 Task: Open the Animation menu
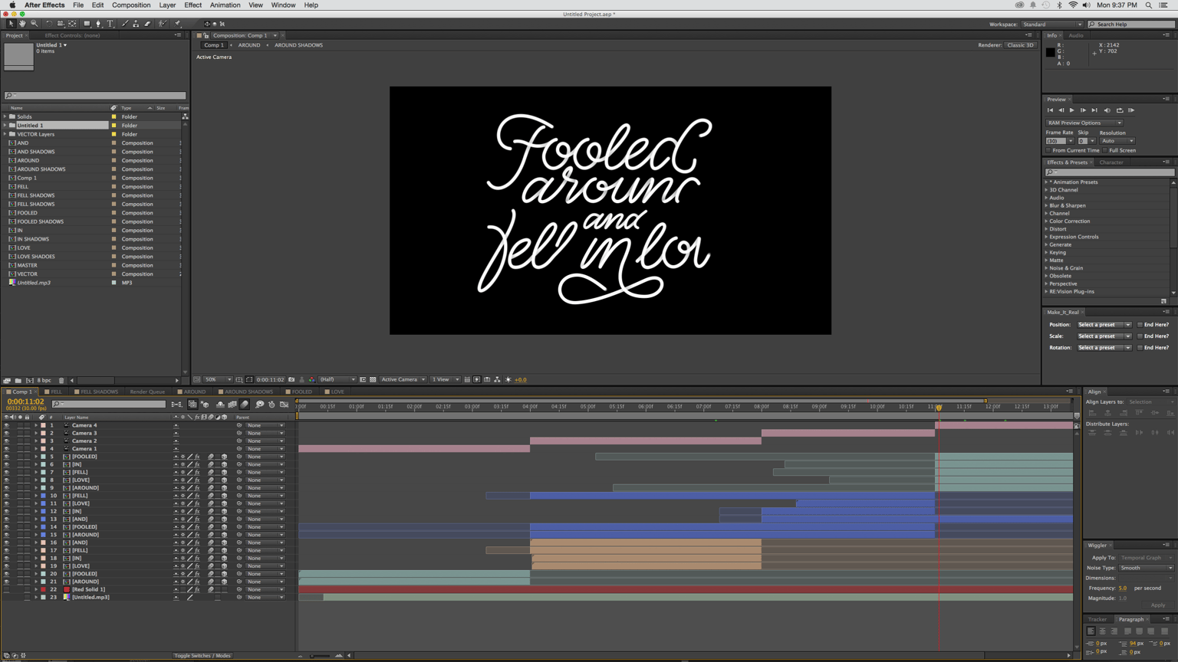[x=225, y=5]
